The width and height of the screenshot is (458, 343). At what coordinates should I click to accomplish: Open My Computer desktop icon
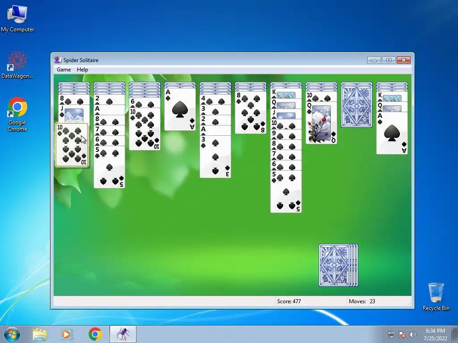(x=17, y=18)
